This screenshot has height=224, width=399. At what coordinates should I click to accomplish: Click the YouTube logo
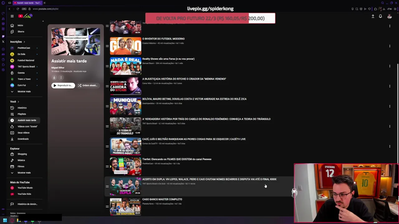point(26,16)
